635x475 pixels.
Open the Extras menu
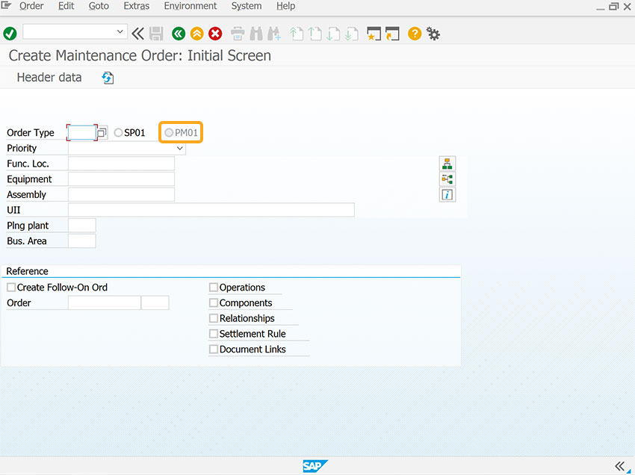(137, 6)
